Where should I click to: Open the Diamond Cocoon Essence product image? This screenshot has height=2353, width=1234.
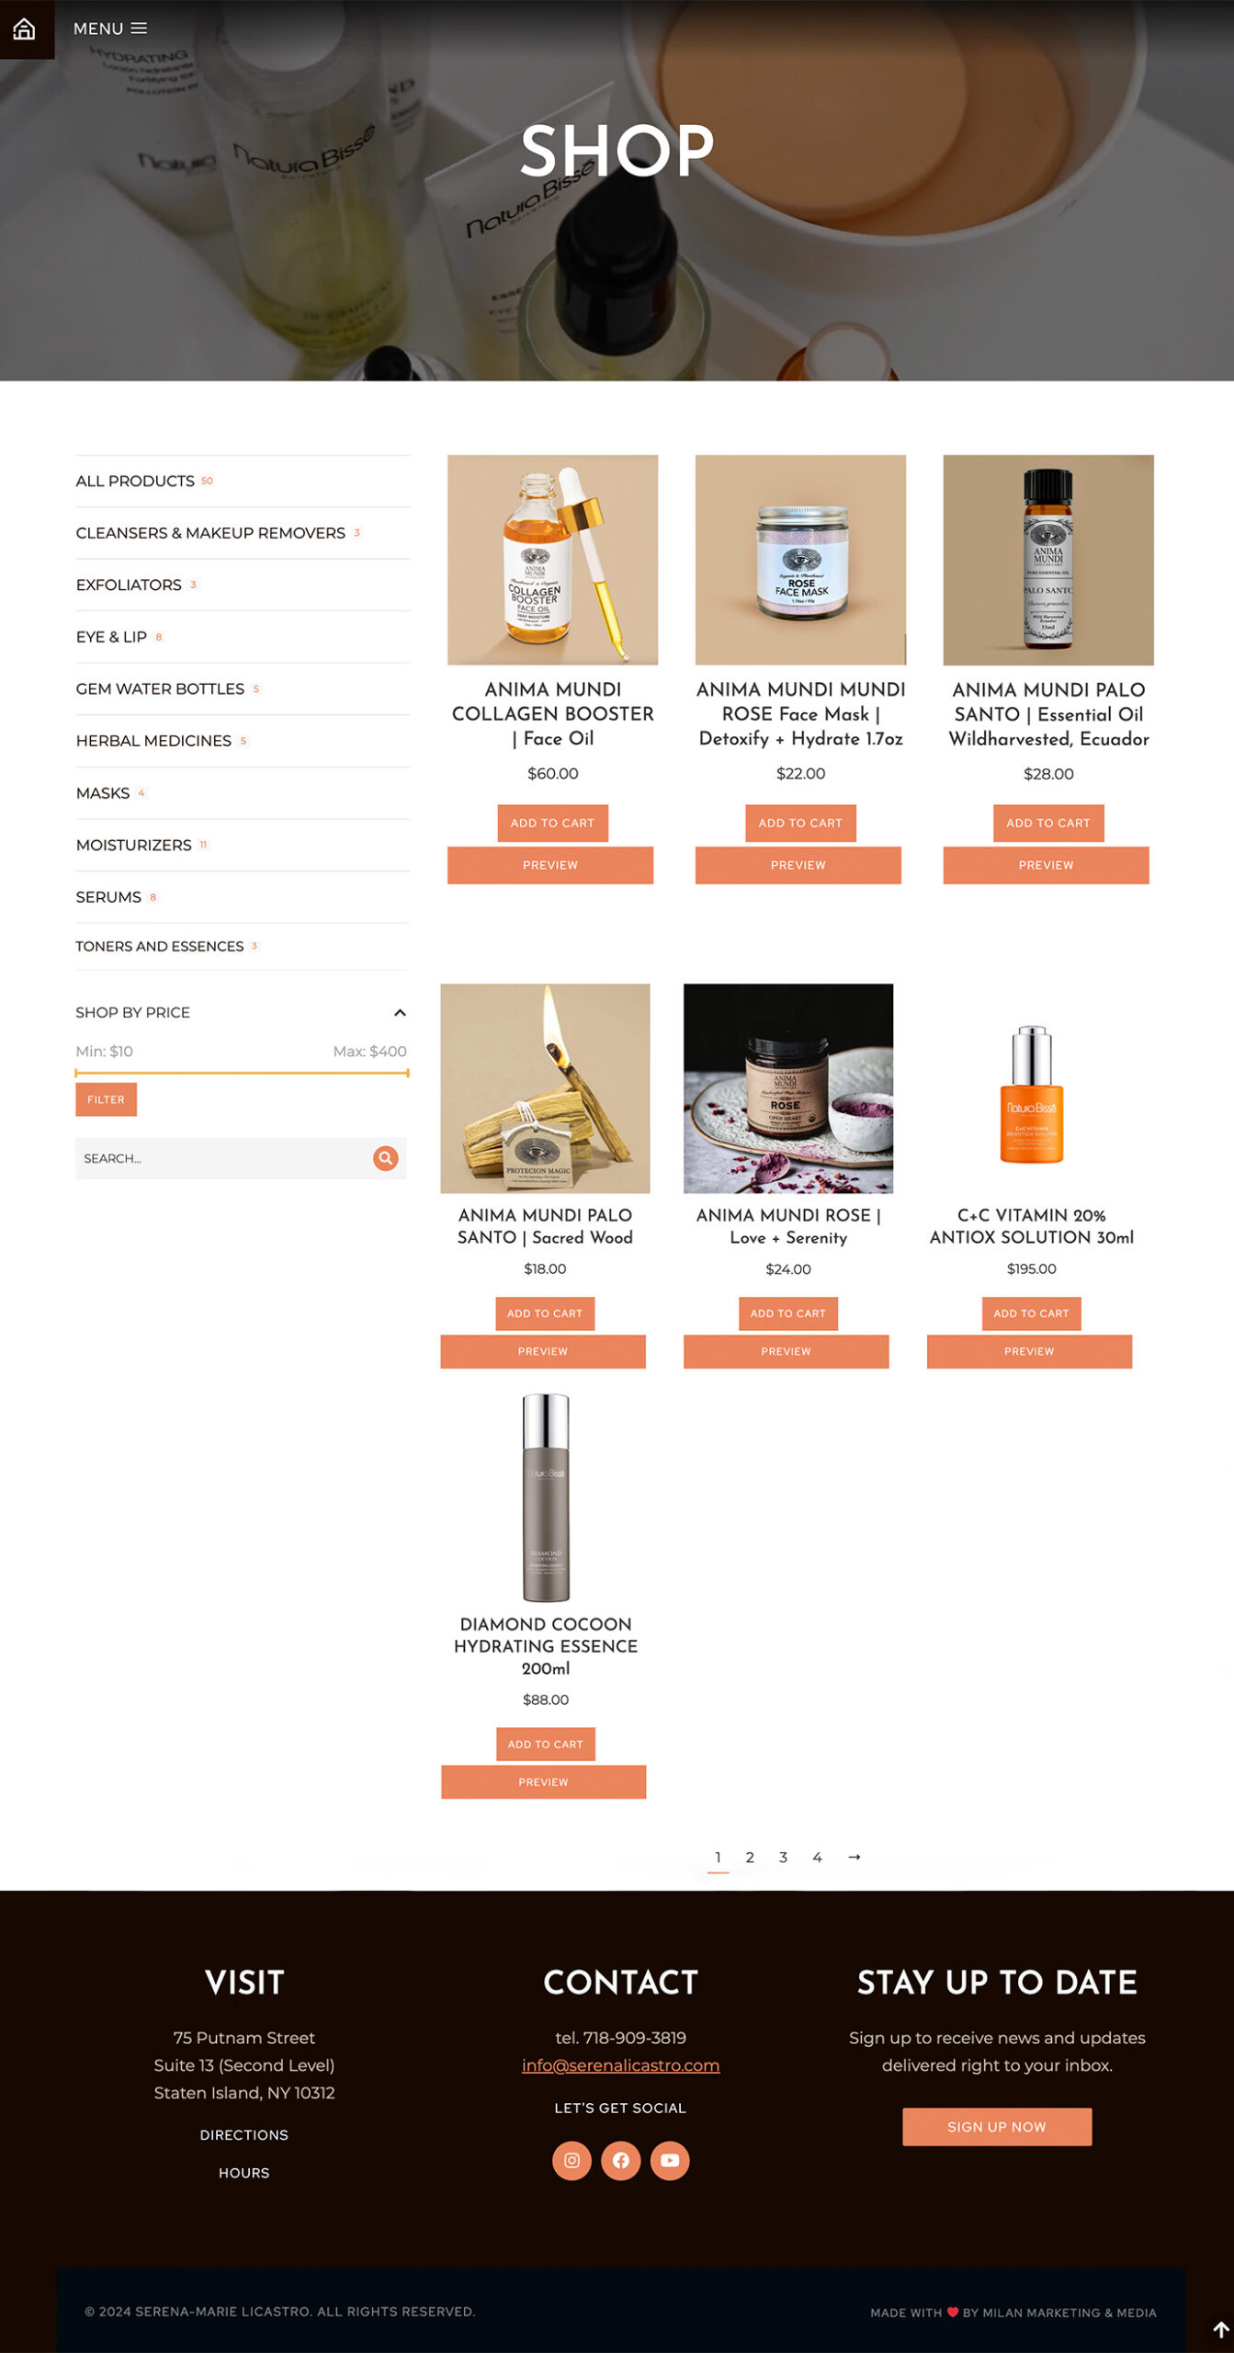pos(546,1497)
